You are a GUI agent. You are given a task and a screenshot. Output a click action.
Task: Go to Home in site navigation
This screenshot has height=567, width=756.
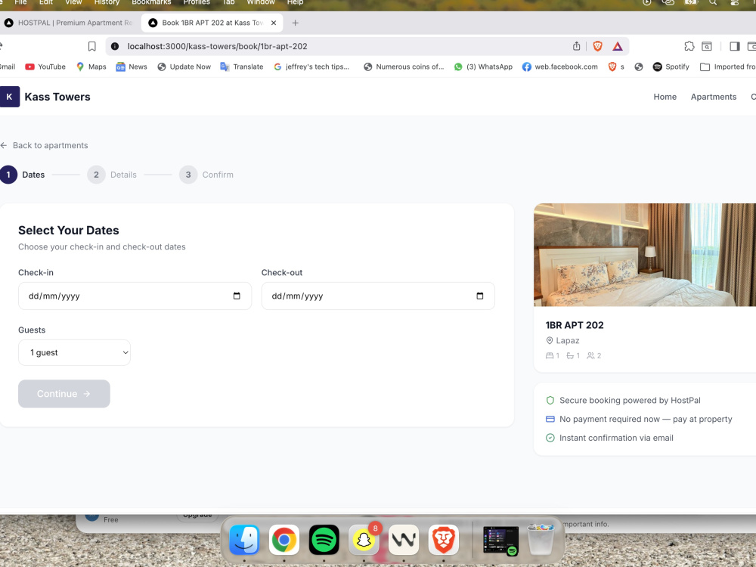point(665,97)
